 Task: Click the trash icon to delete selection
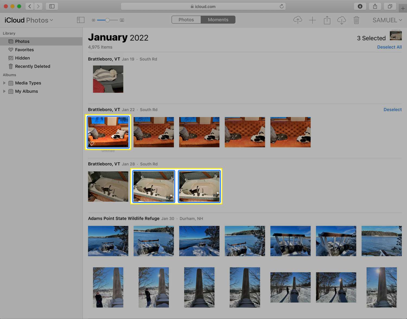coord(356,20)
